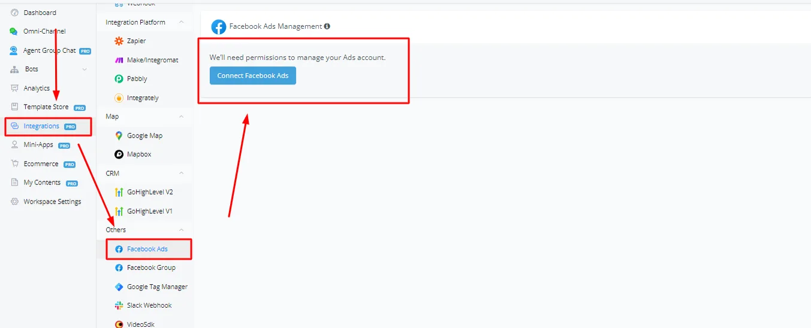Click the Mini-Apps icon
Viewport: 811px width, 328px height.
(x=14, y=145)
